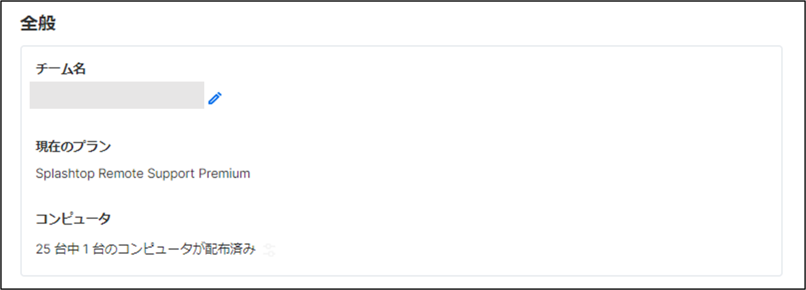Click the word Premium in plan name

point(224,173)
